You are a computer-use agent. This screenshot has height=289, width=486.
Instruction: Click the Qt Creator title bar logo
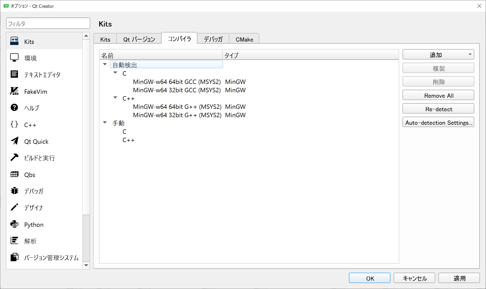6,6
